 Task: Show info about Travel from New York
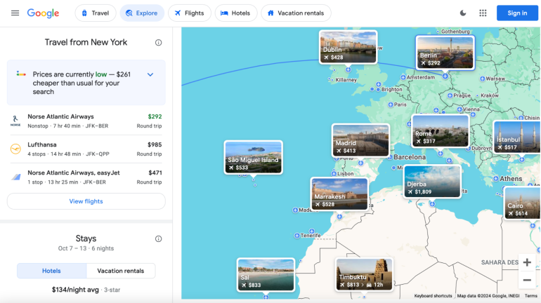(x=158, y=43)
